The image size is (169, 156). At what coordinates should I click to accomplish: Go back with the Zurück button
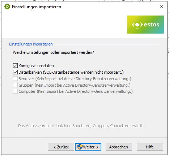pos(61,147)
